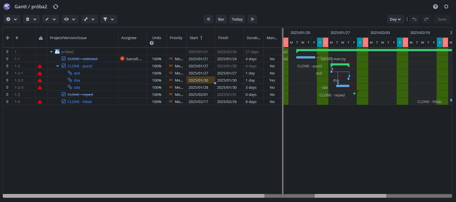The width and height of the screenshot is (456, 202).
Task: Click the move-all cross arrows header icon
Action: click(x=8, y=38)
